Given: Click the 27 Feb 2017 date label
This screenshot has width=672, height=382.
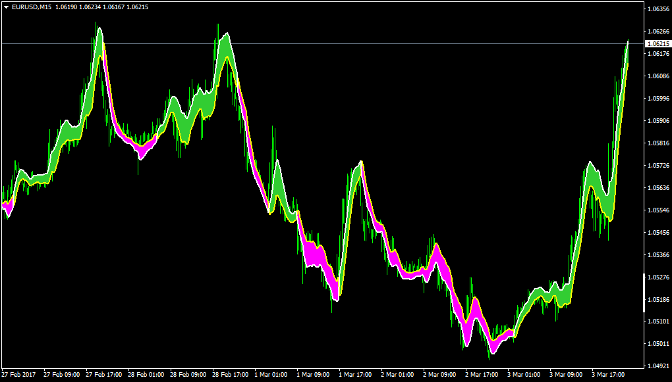Looking at the screenshot, I should click(18, 375).
